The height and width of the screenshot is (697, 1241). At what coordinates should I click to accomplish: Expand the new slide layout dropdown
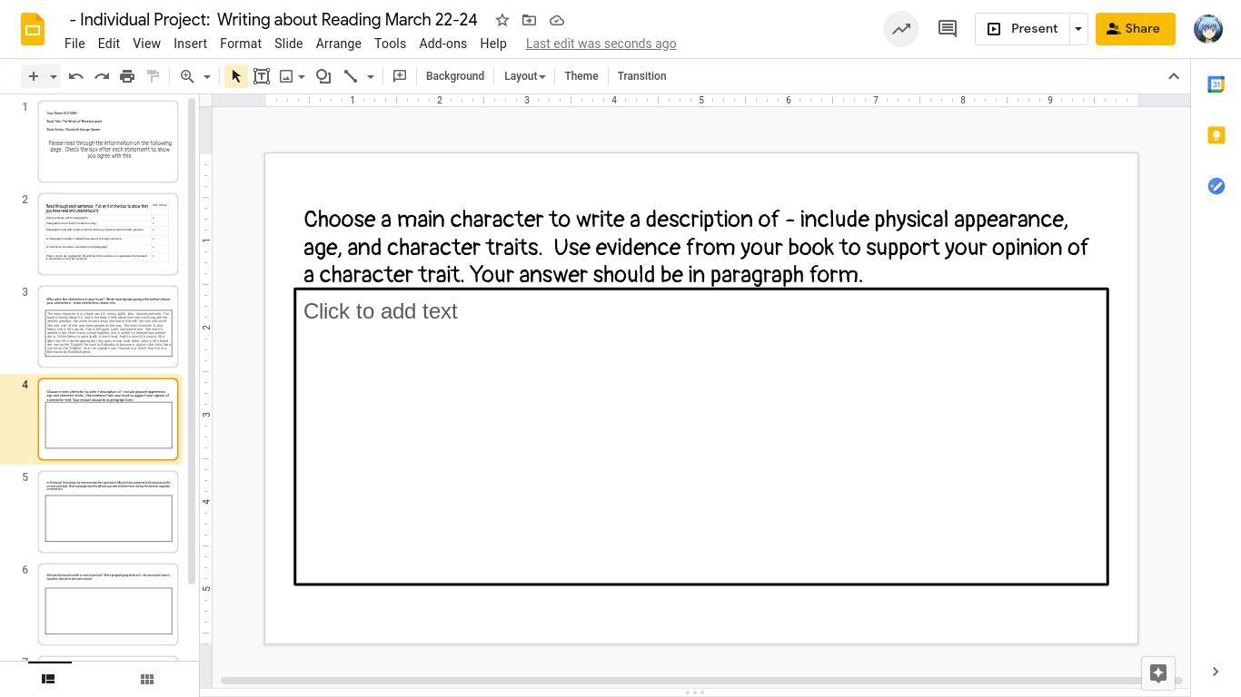pyautogui.click(x=53, y=76)
